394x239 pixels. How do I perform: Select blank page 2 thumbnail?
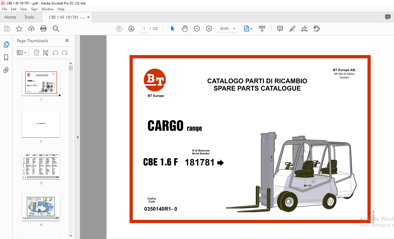coord(41,124)
